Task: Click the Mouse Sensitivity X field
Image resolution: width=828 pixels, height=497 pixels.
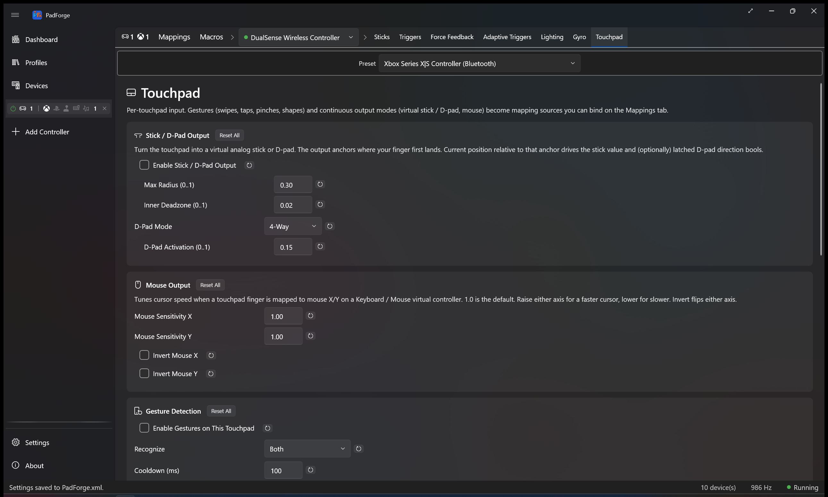Action: coord(283,316)
